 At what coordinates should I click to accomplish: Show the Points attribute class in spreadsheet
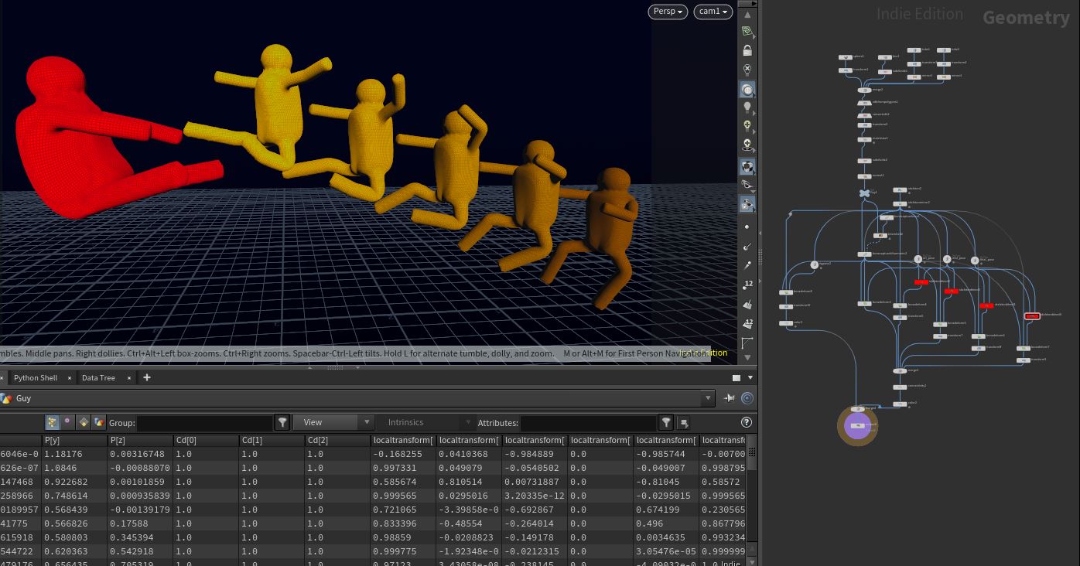click(52, 422)
